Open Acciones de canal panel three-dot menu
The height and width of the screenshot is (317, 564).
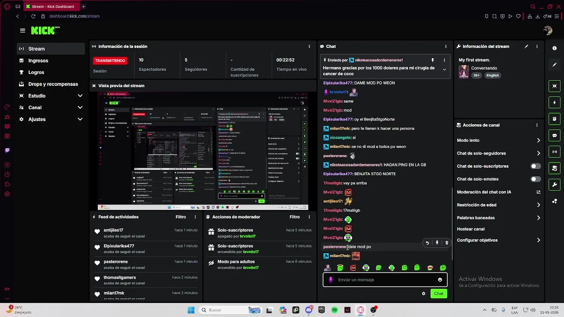coord(537,125)
